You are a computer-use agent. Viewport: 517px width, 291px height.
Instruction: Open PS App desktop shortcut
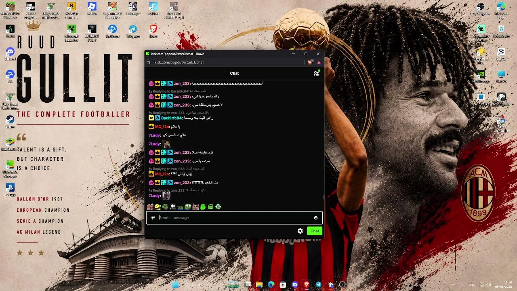coord(10,190)
